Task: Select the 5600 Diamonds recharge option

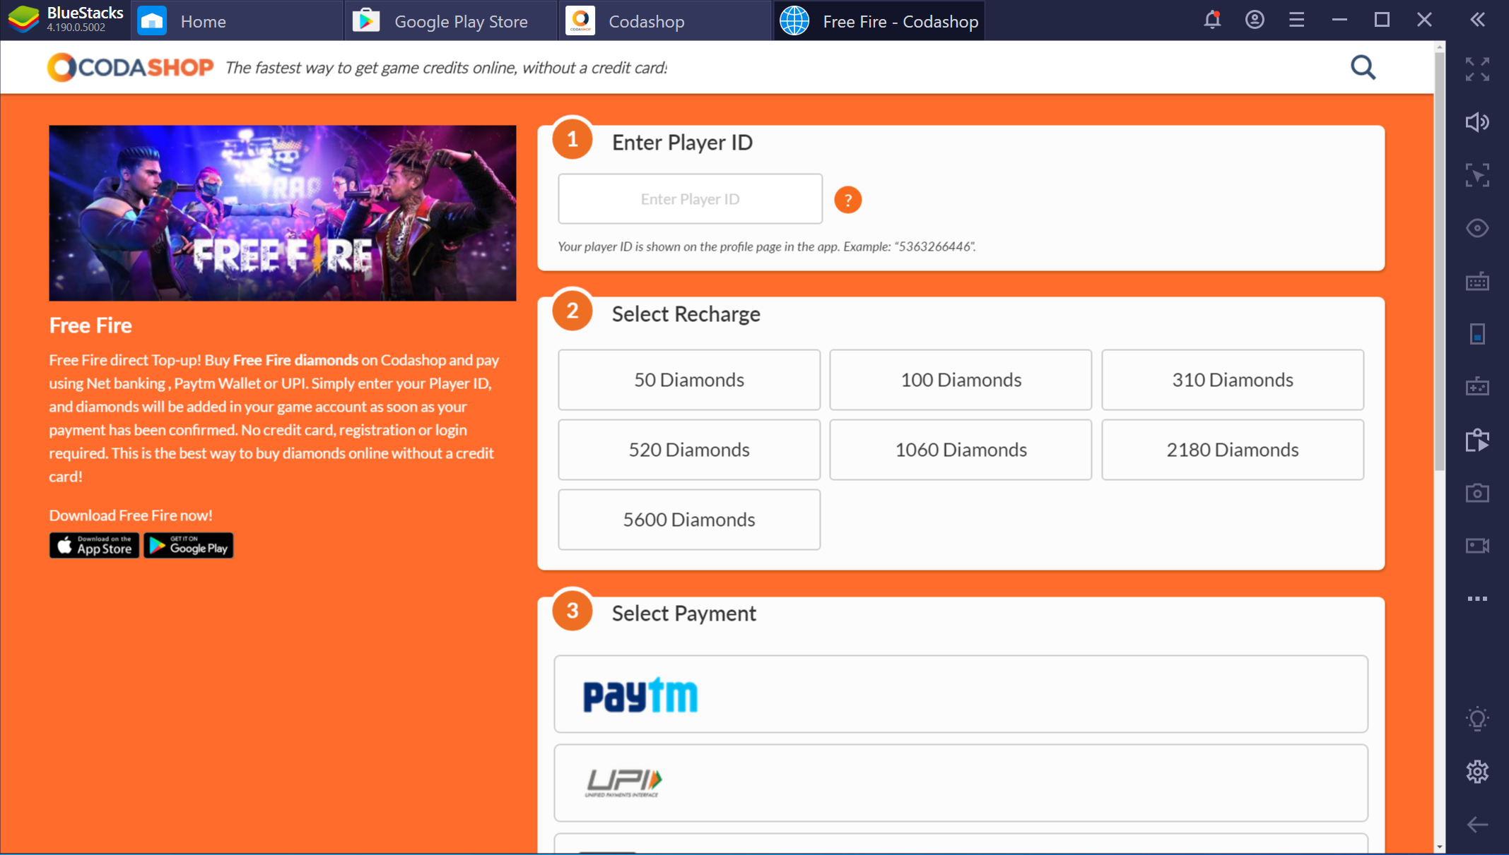Action: point(689,520)
